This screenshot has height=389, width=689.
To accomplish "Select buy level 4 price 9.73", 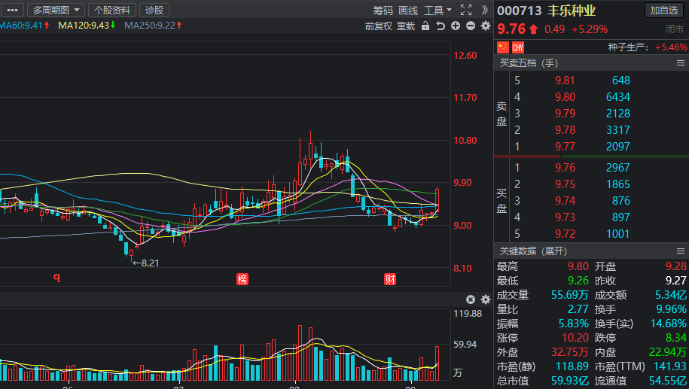I will click(x=565, y=217).
